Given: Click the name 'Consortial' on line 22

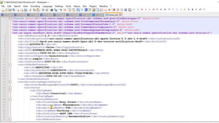Looking at the screenshot, I should pos(58,93).
